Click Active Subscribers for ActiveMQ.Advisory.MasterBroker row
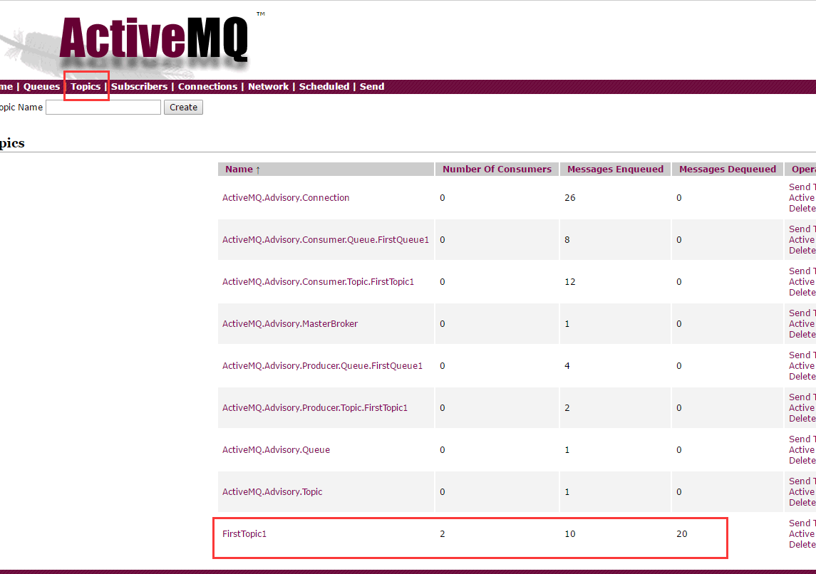Viewport: 816px width, 574px height. click(802, 324)
